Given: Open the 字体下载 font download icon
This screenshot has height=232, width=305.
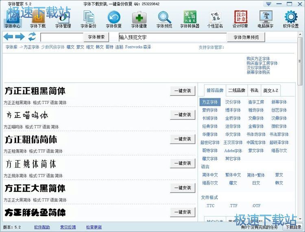Looking at the screenshot, I should pos(38,19).
